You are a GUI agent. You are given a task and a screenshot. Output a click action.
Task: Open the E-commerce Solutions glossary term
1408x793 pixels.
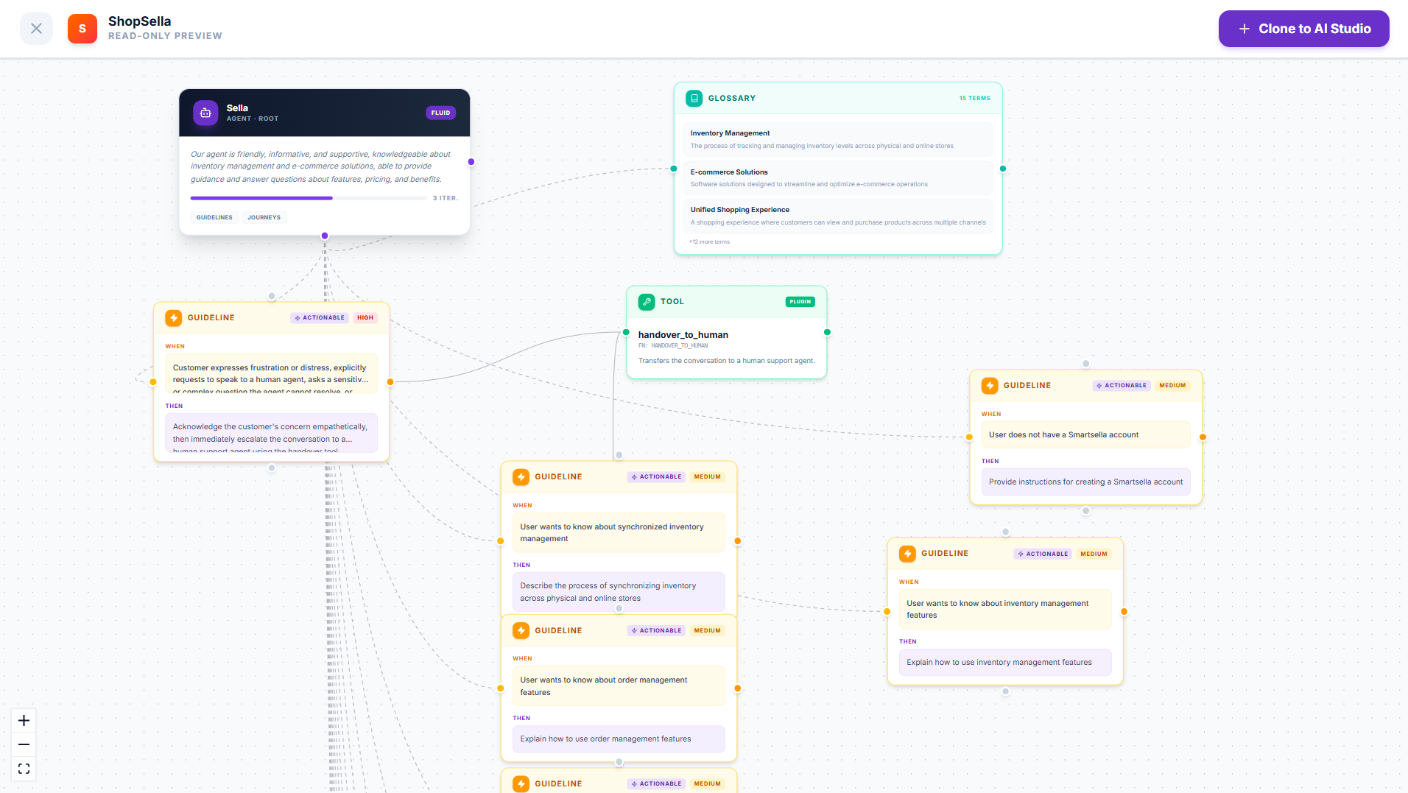[x=838, y=177]
